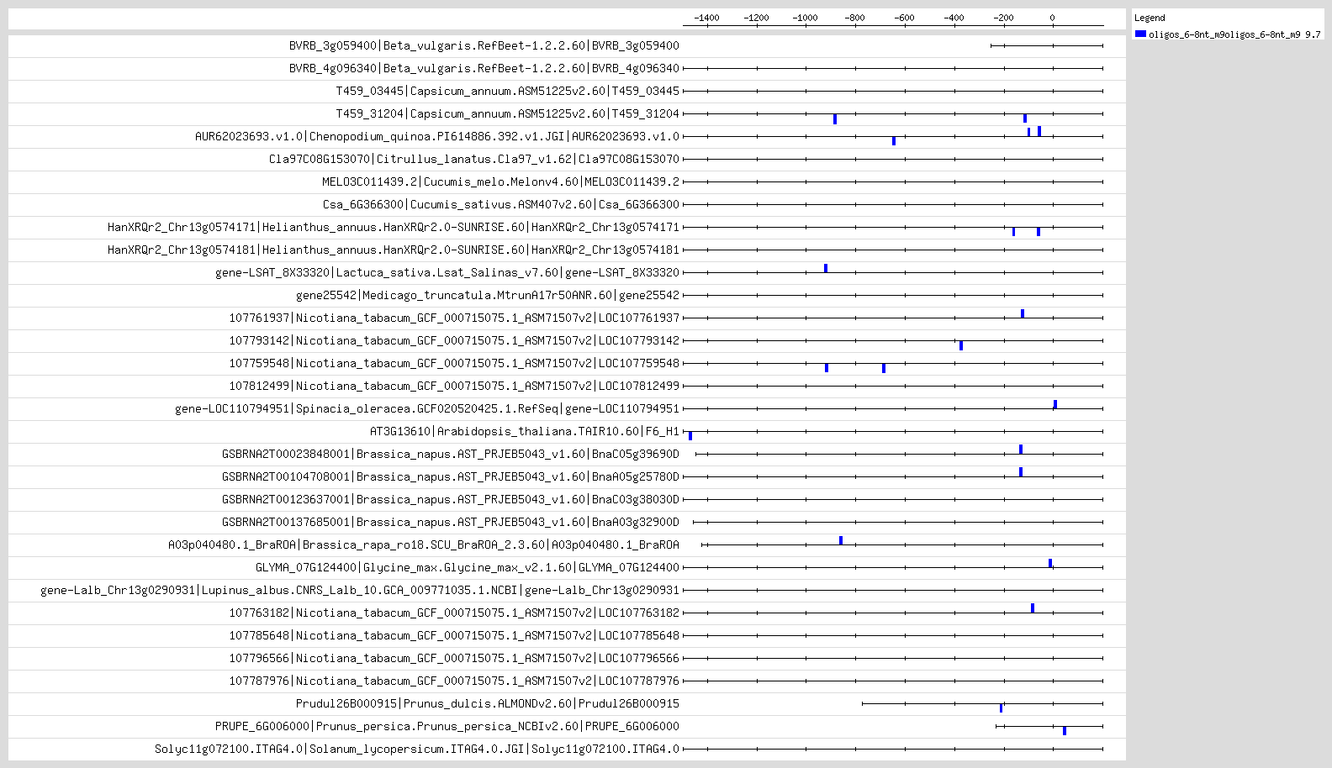Click the -400 axis tick label

click(954, 18)
